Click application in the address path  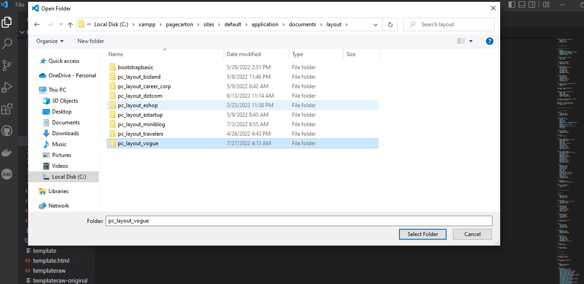265,24
